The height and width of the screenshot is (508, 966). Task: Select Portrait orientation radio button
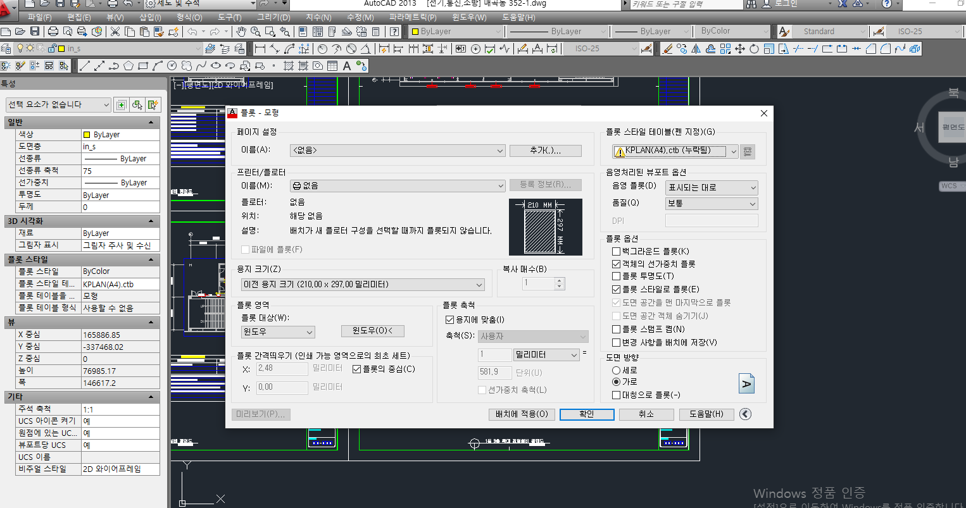(617, 370)
